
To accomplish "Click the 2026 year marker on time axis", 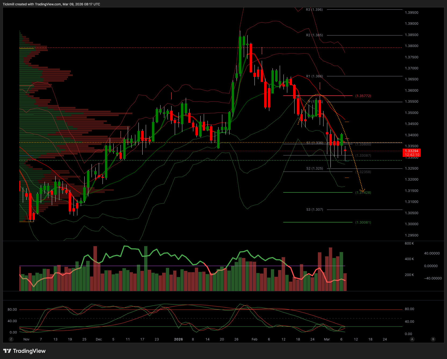I will pos(178,339).
